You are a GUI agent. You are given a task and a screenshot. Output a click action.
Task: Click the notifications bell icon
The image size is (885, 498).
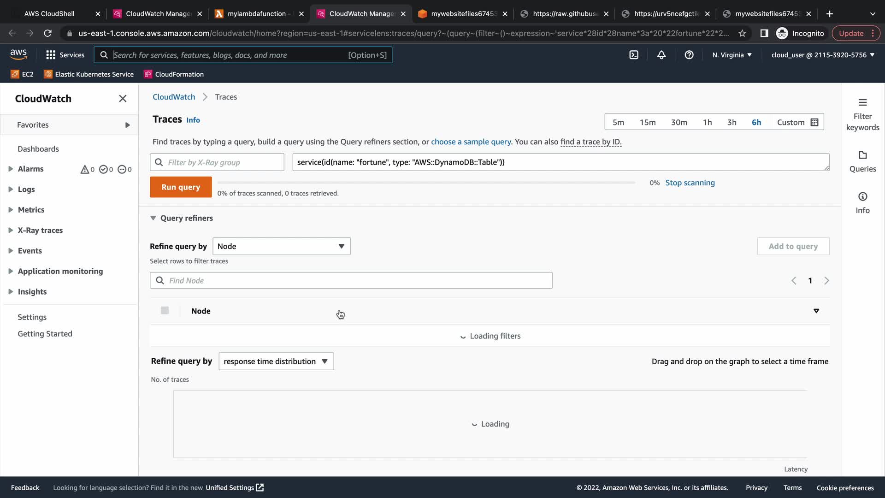pos(661,55)
